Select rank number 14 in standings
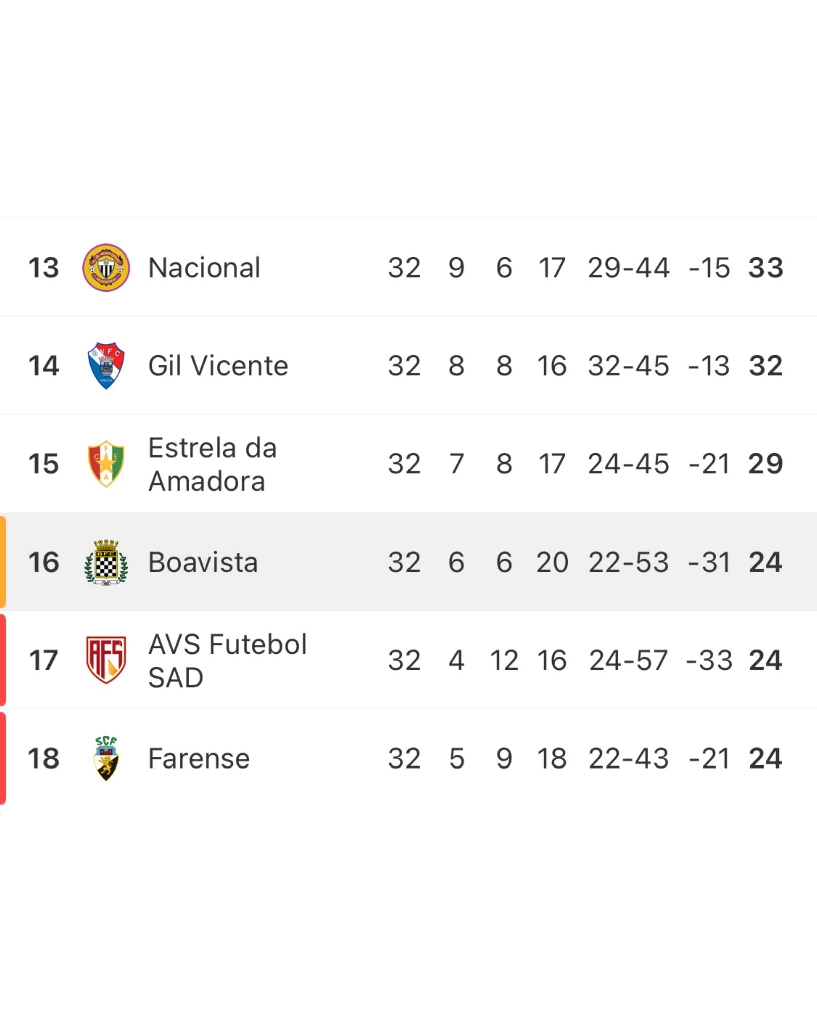The height and width of the screenshot is (1022, 817). 43,366
